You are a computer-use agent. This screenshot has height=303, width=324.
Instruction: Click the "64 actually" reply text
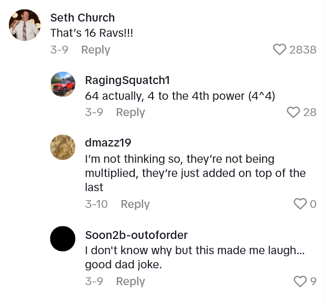pyautogui.click(x=180, y=97)
